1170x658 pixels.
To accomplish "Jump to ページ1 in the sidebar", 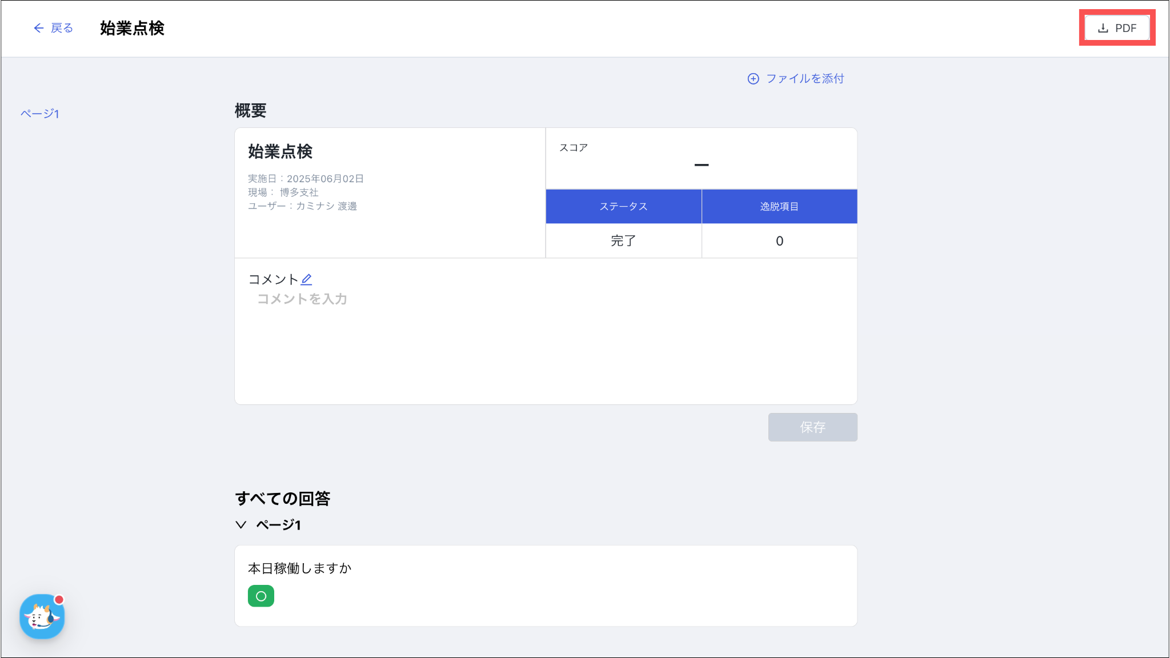I will [40, 114].
